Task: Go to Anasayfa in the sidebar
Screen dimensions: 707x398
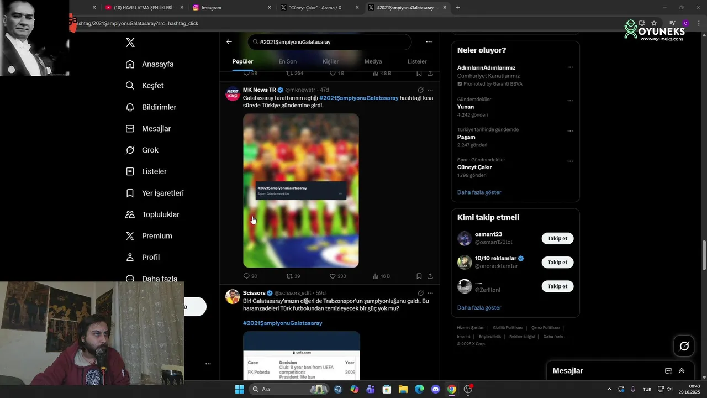Action: [x=150, y=64]
